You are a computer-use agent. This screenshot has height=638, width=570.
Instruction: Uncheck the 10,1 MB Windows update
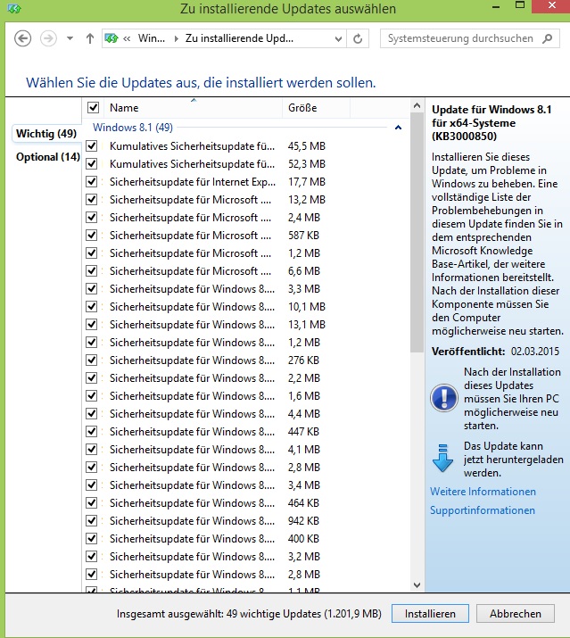tap(92, 307)
